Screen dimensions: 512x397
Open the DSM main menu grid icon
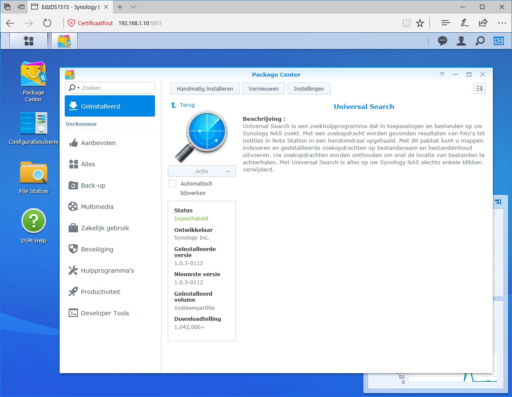click(29, 41)
